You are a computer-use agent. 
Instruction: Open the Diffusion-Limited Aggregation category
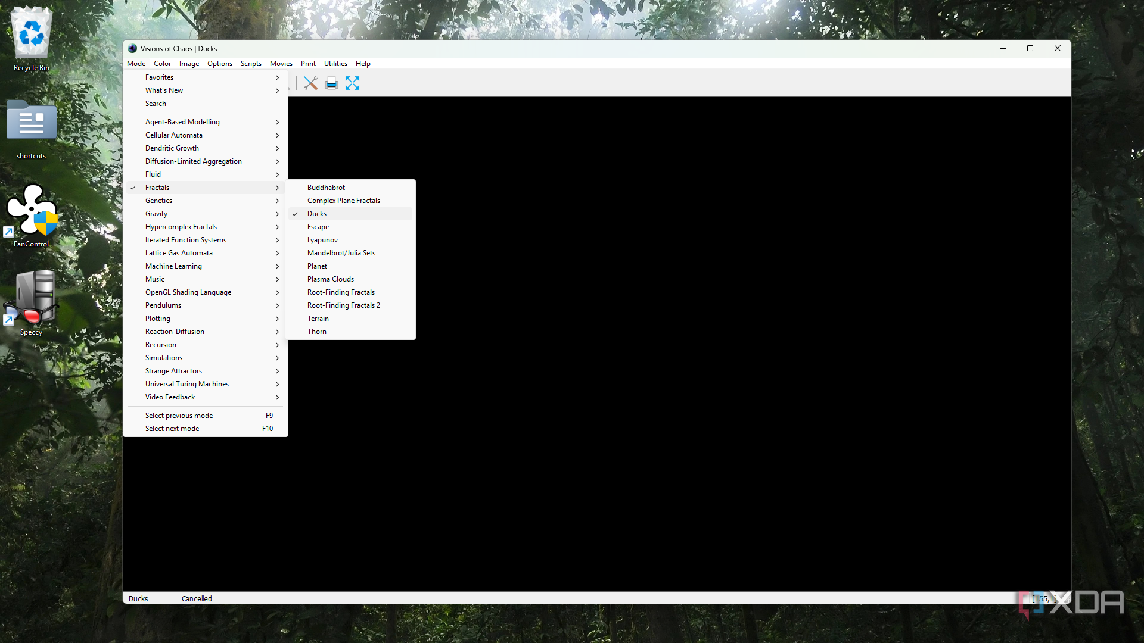pos(206,161)
